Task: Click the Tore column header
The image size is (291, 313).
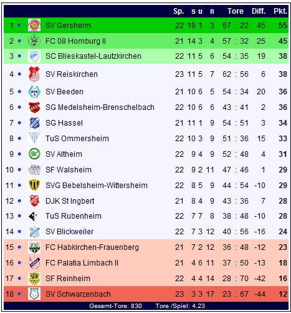Action: 236,11
